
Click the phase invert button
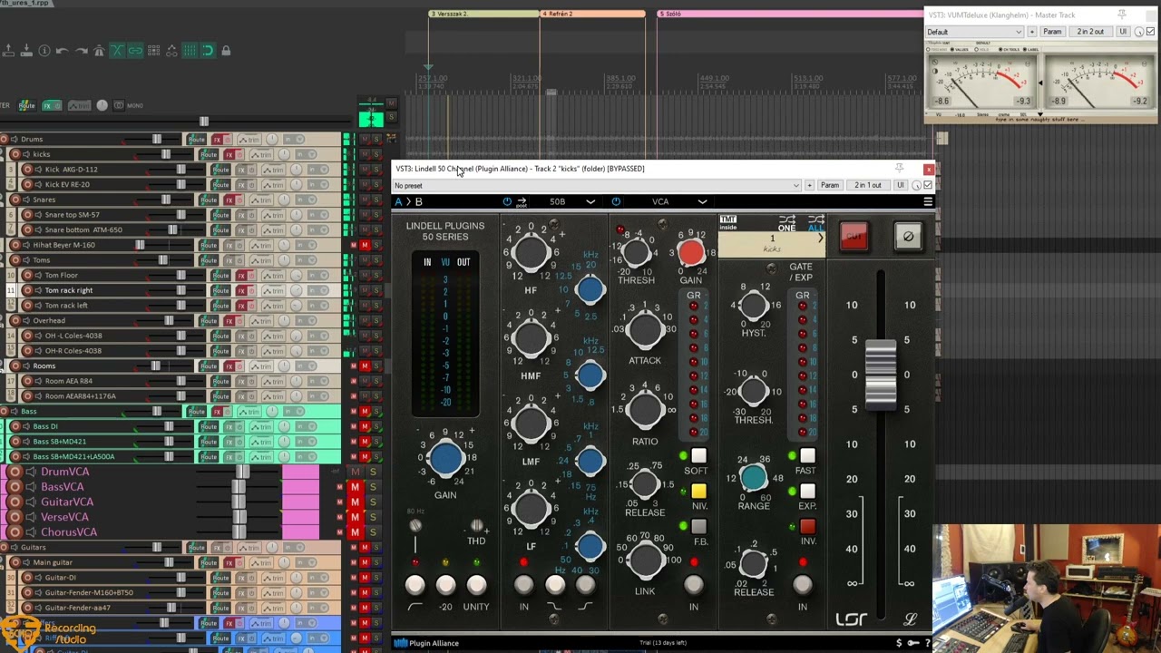[908, 237]
